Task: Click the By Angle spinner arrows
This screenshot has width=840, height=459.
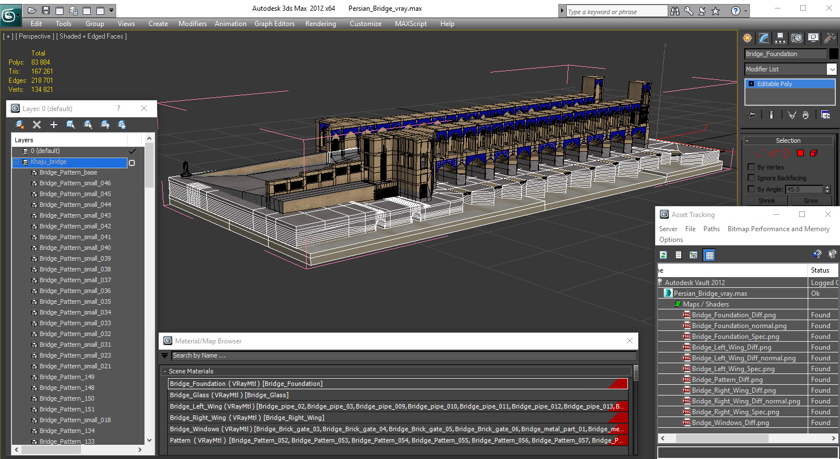Action: (x=827, y=189)
